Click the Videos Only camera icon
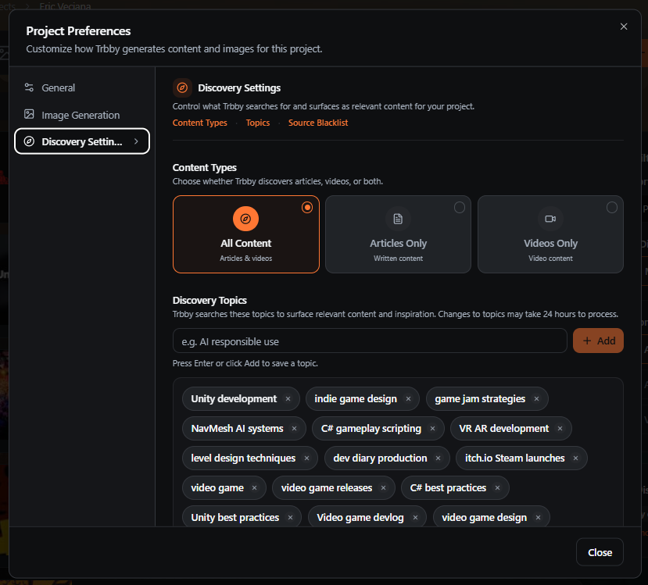 point(550,219)
